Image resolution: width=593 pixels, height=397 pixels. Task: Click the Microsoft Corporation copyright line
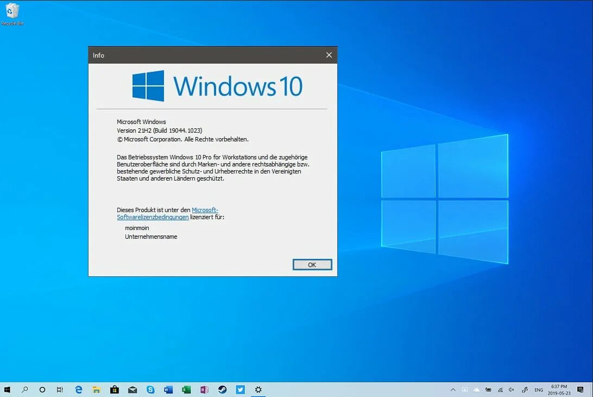click(182, 139)
